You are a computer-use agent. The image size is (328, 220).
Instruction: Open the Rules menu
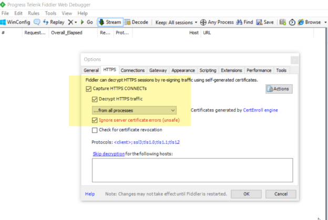click(x=34, y=13)
